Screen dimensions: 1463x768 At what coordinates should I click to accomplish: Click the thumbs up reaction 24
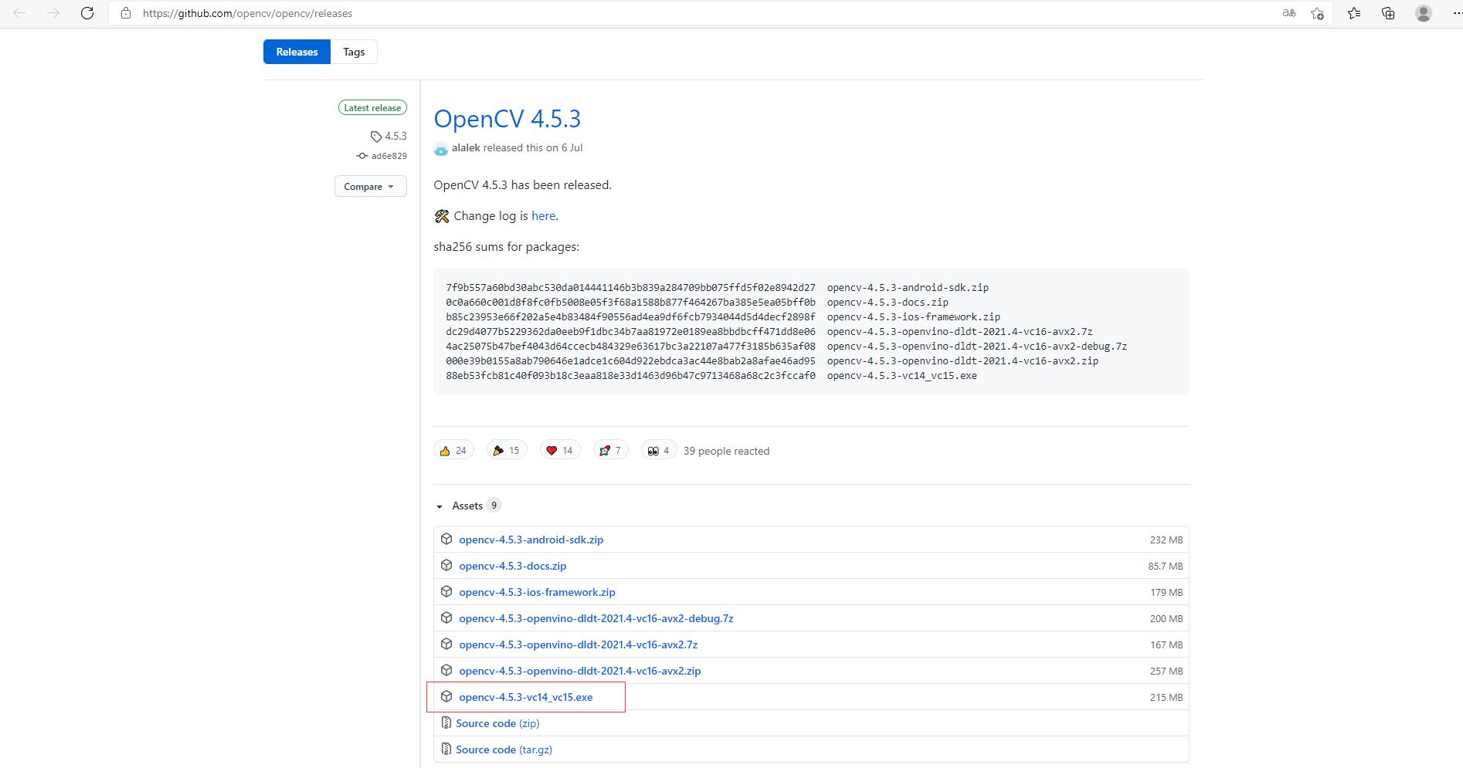pos(453,450)
